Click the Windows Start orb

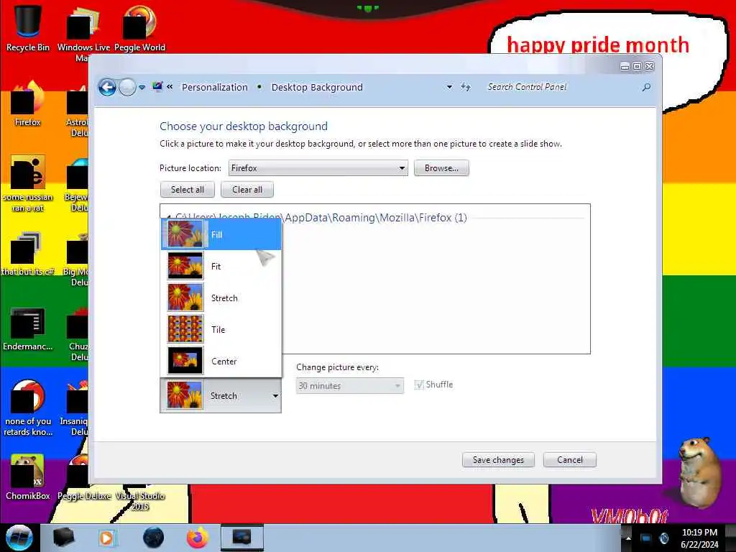19,538
